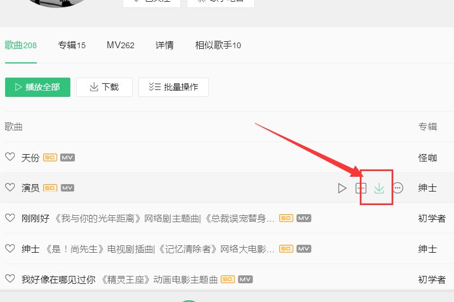Open the 相似歌手10 tab
The height and width of the screenshot is (302, 454).
pos(218,45)
